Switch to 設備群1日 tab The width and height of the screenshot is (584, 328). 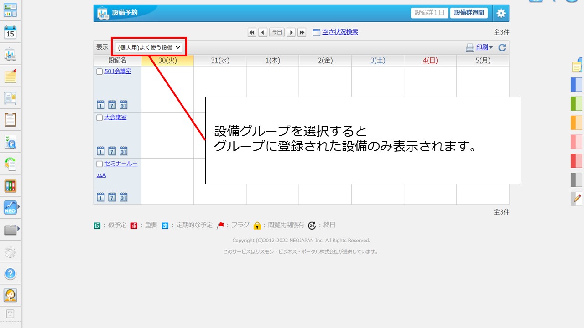429,13
